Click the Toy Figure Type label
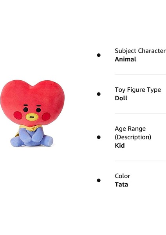This screenshot has height=235, width=166. (138, 90)
